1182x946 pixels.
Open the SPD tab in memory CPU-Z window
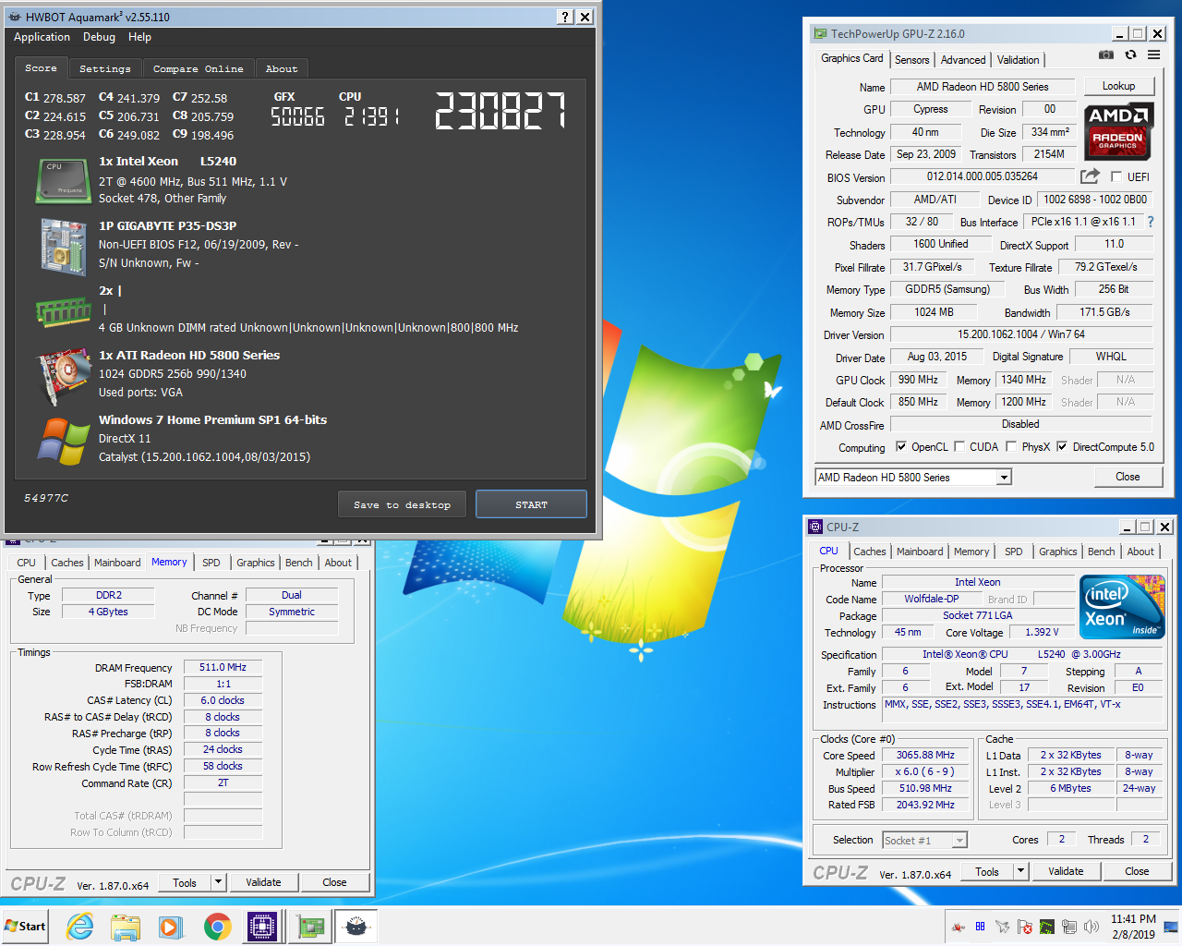(x=211, y=563)
